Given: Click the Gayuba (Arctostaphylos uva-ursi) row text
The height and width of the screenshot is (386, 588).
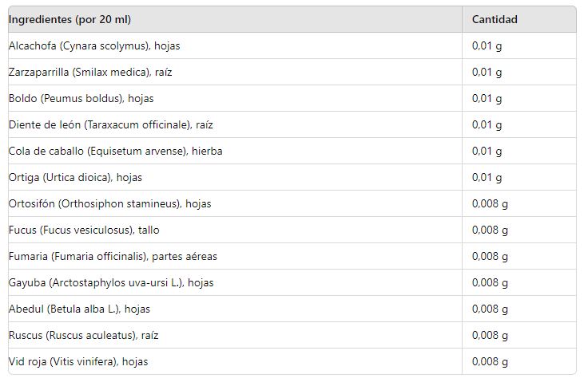Looking at the screenshot, I should point(111,282).
